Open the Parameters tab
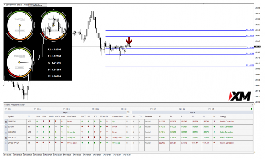Screen dimensions: 265x159 [x=38, y=5]
